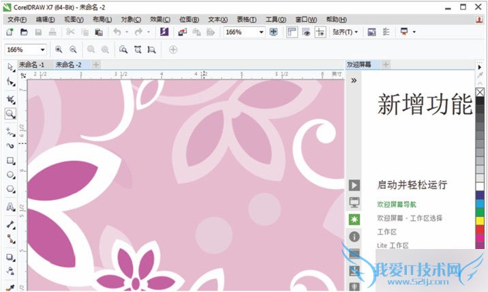Toggle Show Guidelines in the standard toolbar
Viewport: 488px width, 292px height.
coord(319,32)
